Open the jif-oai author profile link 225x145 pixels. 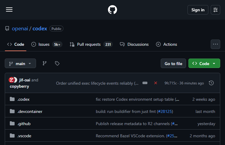point(25,80)
